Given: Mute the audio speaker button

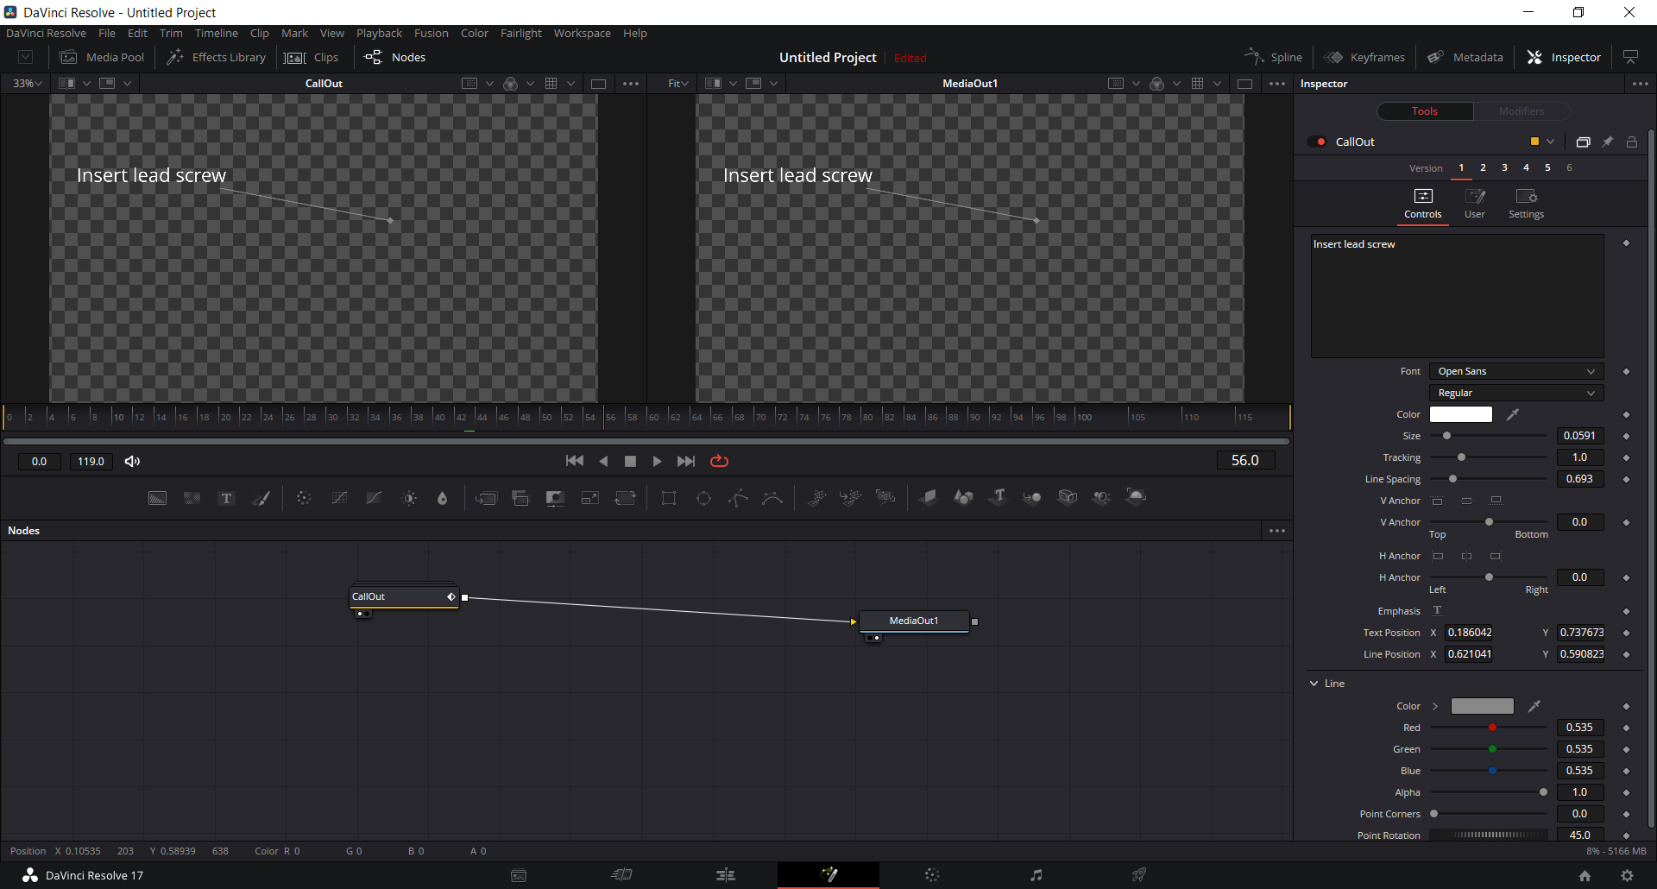Looking at the screenshot, I should [132, 461].
